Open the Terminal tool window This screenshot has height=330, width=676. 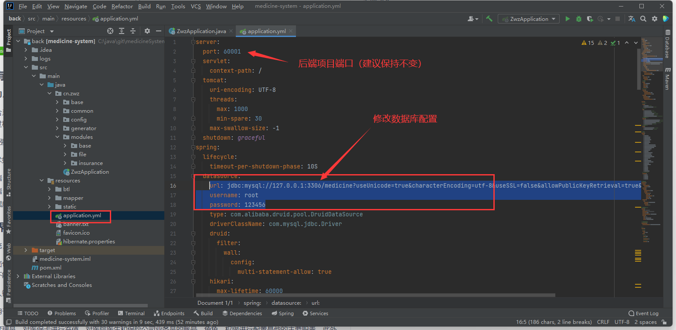(131, 313)
